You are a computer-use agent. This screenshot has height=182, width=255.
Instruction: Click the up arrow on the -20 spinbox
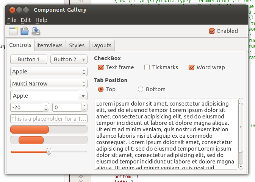[x=46, y=106]
